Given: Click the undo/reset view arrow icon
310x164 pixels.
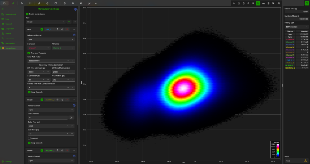Looking at the screenshot, I should point(279,3).
